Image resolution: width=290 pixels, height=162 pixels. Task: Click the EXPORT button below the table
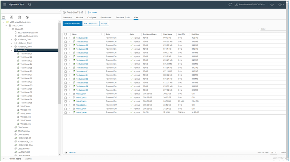pos(72,152)
